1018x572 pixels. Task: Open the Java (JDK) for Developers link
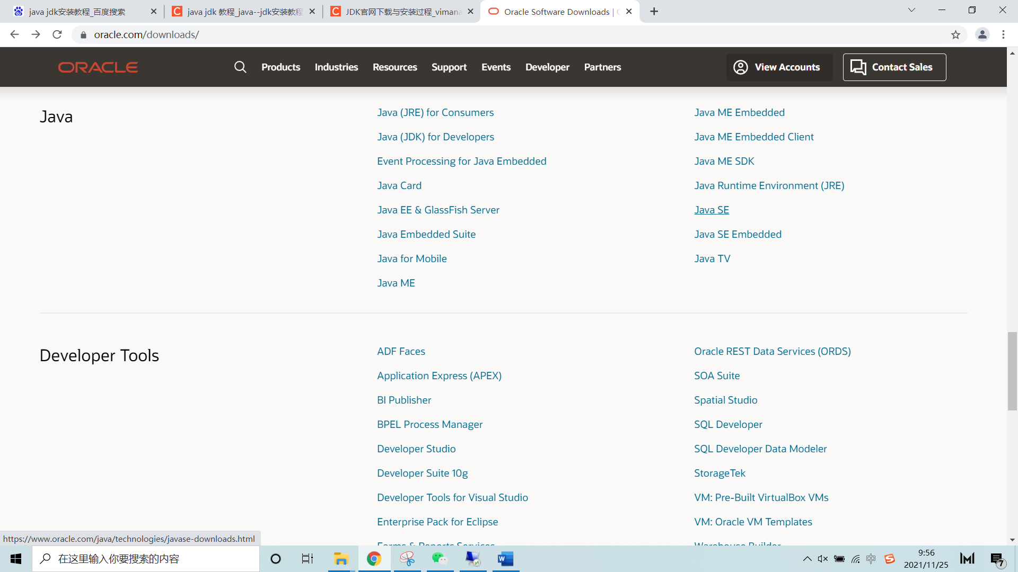click(435, 137)
